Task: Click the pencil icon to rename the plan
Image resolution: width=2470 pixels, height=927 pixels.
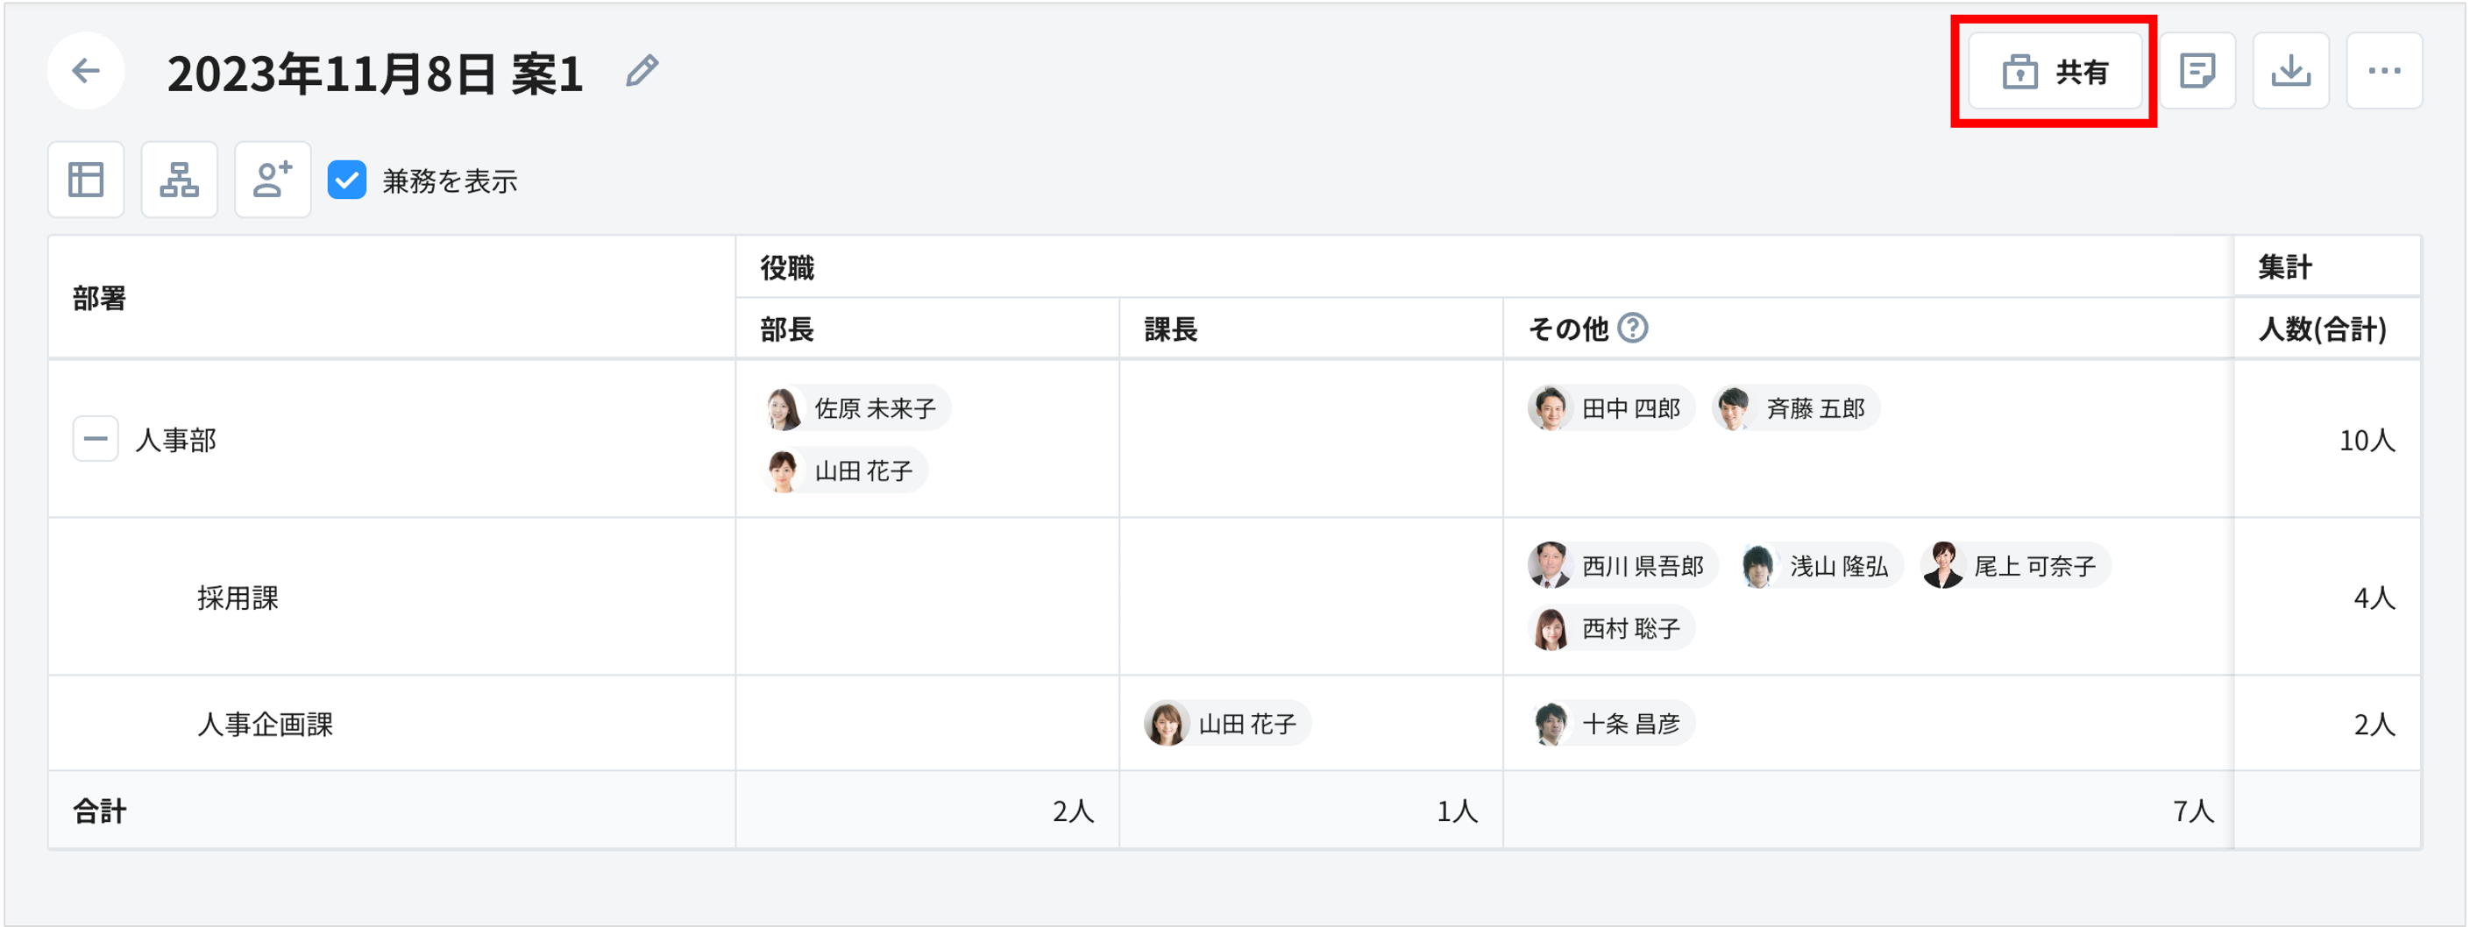Action: click(x=641, y=69)
